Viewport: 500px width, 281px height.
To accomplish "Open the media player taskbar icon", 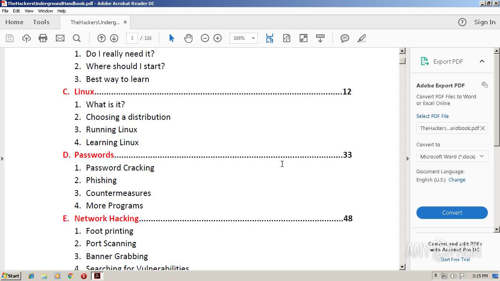I will tap(57, 276).
